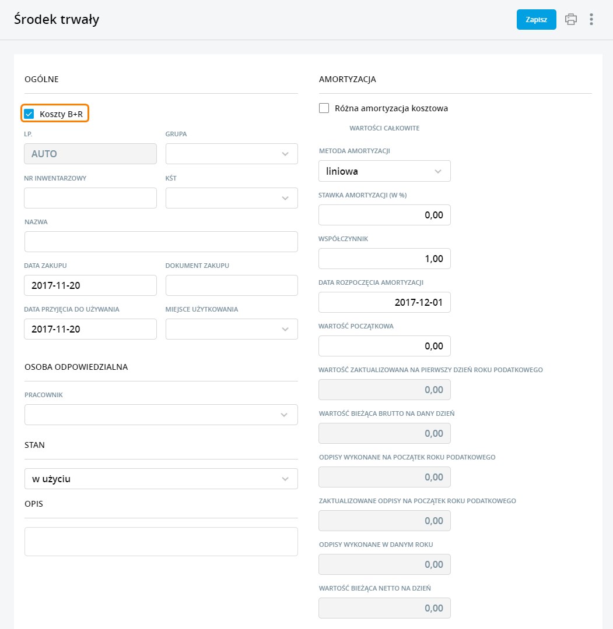613x629 pixels.
Task: Focus the Nazwa text field
Action: point(161,242)
